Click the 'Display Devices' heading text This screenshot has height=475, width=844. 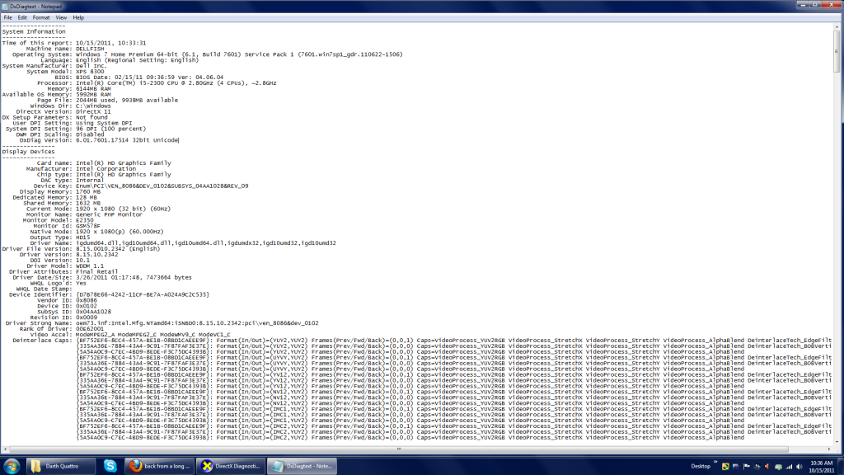[28, 152]
